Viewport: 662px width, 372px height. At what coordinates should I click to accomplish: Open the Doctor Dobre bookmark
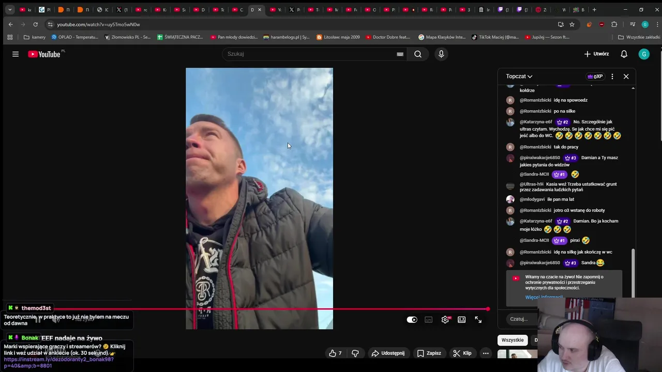click(388, 37)
